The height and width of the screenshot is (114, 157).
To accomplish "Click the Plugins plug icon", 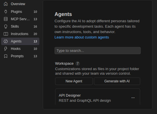I will point(6,12).
